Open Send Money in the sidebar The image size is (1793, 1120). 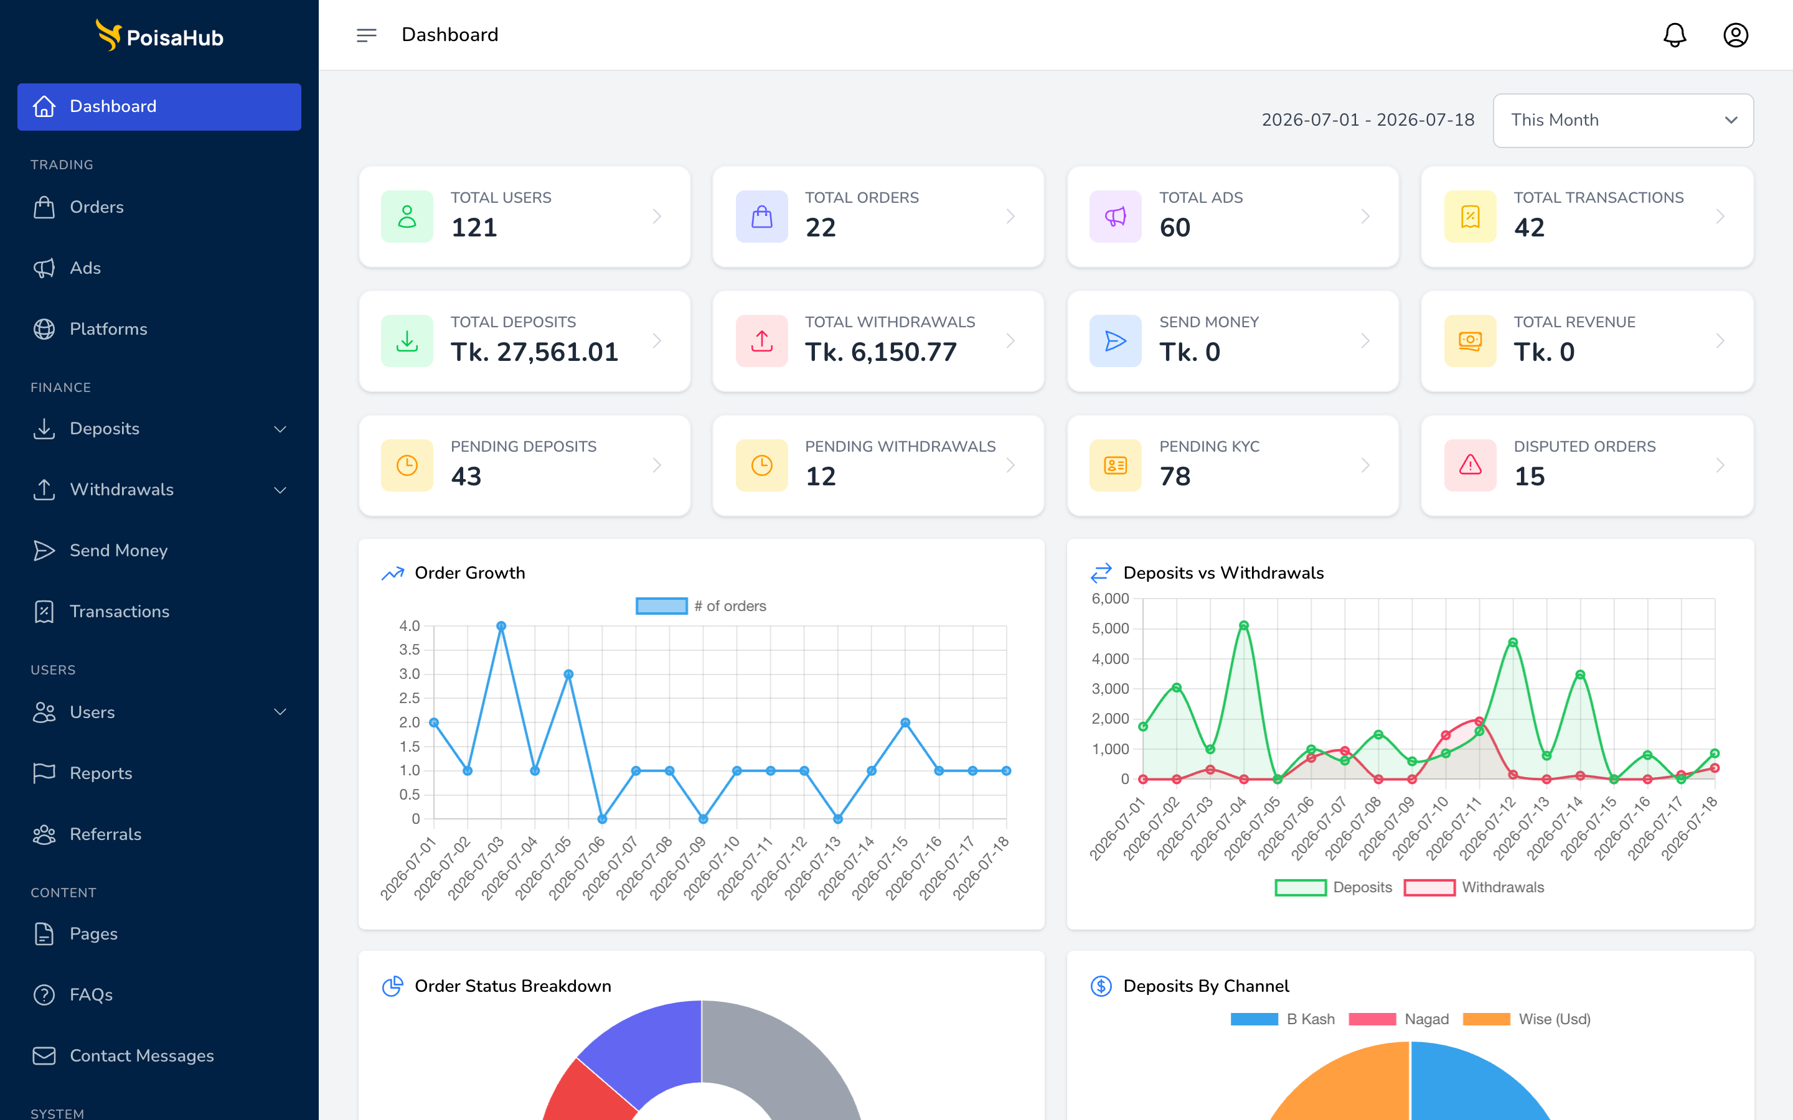159,551
